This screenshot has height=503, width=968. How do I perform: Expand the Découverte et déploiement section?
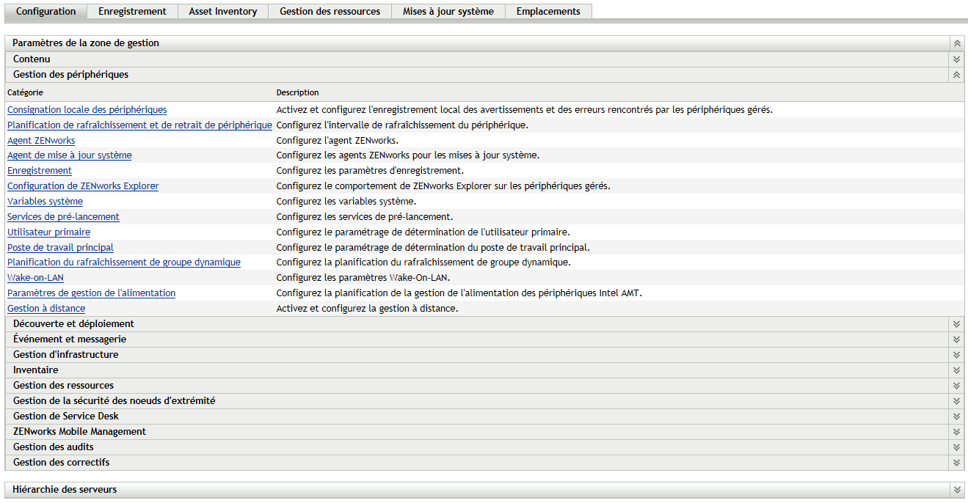[957, 324]
